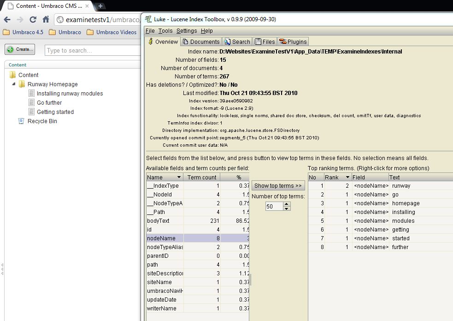Click the Create... button in Umbraco
The image size is (453, 321).
pyautogui.click(x=20, y=49)
